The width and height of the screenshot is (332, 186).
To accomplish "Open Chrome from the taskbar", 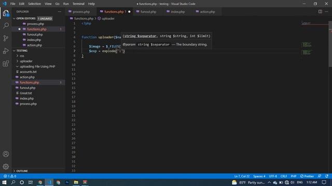I will [40, 182].
